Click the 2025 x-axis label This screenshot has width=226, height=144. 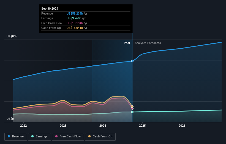142,126
